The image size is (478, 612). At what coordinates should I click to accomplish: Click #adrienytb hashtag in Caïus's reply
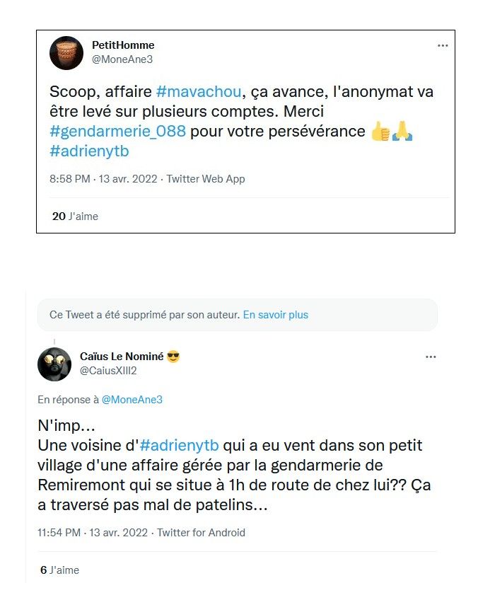click(x=180, y=445)
